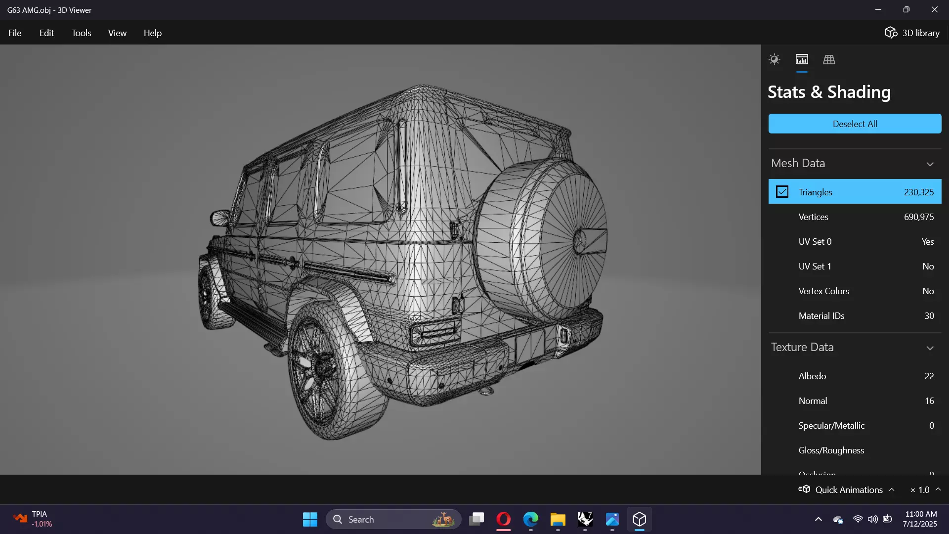Launch Opera browser from taskbar
The image size is (949, 534).
504,519
